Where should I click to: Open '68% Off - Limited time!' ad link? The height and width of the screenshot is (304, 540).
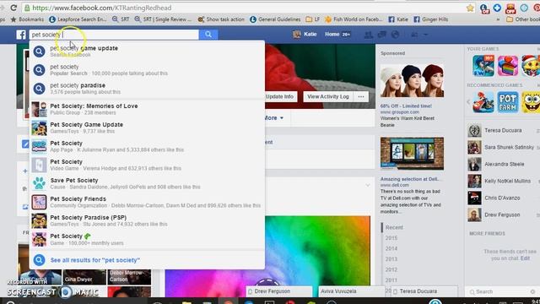[x=406, y=106]
